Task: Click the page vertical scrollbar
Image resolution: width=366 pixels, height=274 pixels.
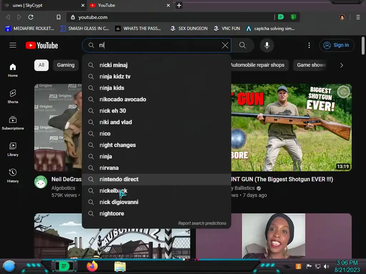Action: (x=363, y=46)
